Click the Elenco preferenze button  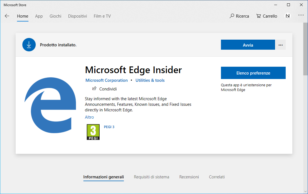coord(253,73)
